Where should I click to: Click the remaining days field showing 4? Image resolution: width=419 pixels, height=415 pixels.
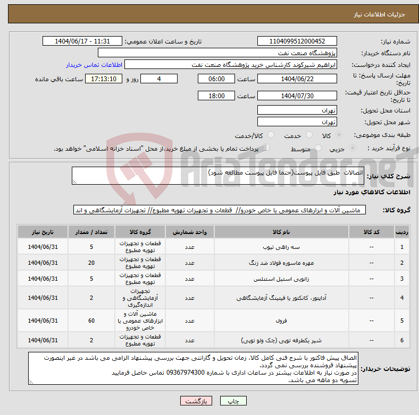(x=159, y=79)
